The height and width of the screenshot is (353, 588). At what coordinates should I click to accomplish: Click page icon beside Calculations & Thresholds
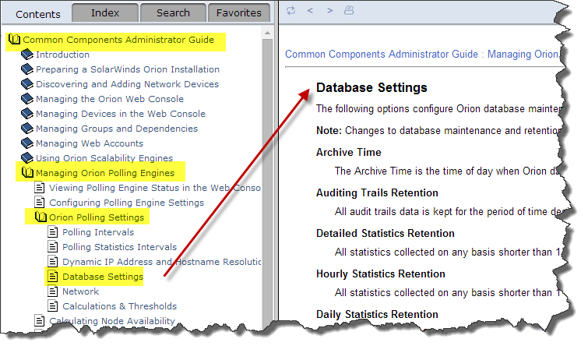point(53,306)
